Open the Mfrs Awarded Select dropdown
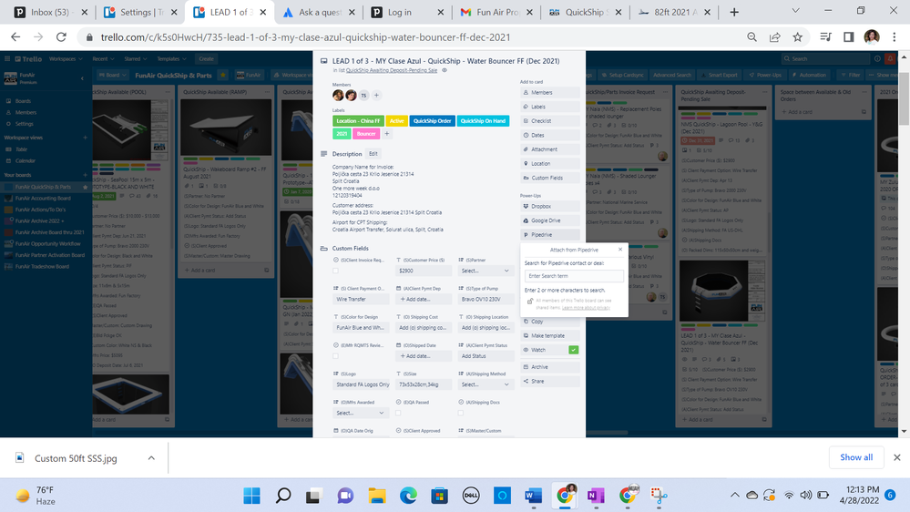 pos(360,413)
